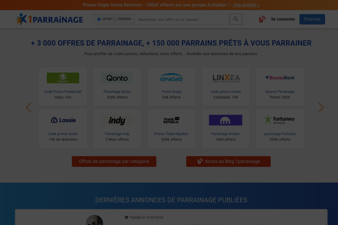
Task: Click the 1Parrainage logo
Action: 50,19
